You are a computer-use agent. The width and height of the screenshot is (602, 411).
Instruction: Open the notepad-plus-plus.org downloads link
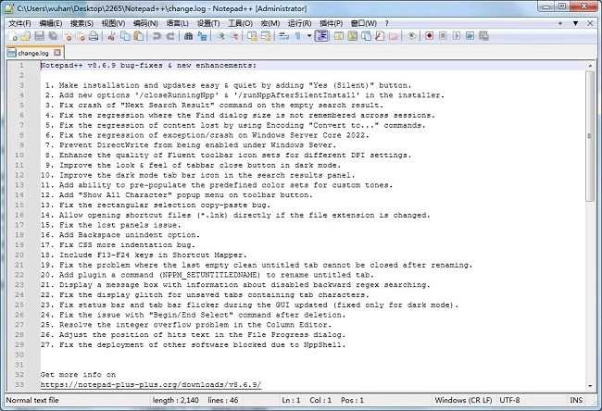point(151,384)
